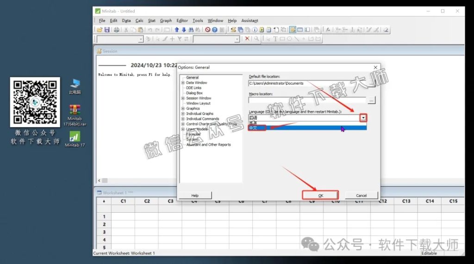The image size is (474, 264).
Task: Click the blue Help question-mark icon
Action: (x=215, y=30)
